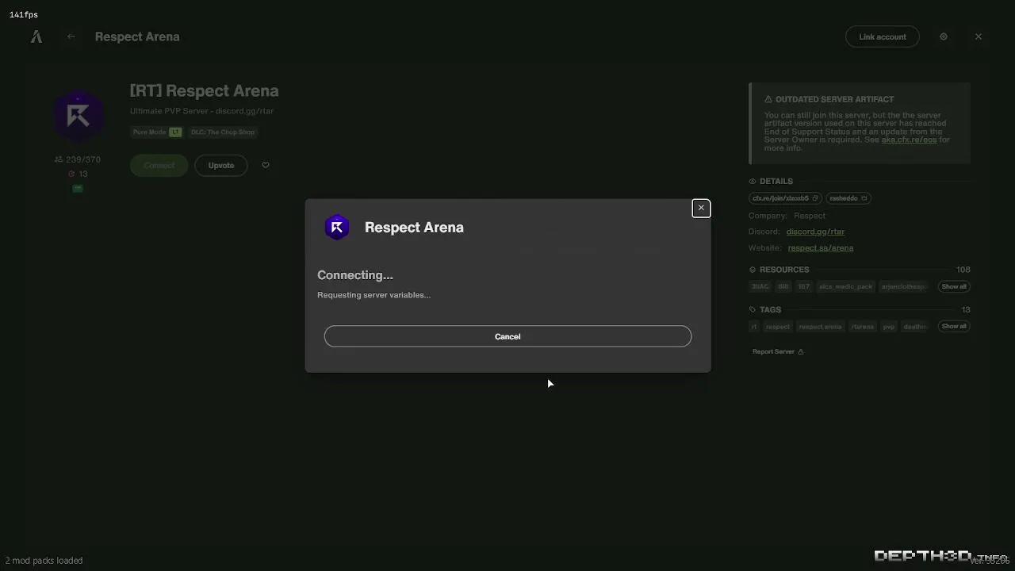Click the 141fps counter
This screenshot has width=1015, height=571.
pos(24,15)
